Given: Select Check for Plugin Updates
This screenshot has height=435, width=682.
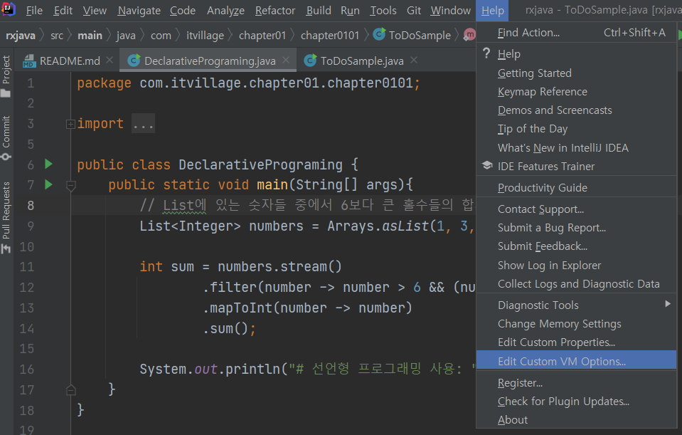Looking at the screenshot, I should click(x=576, y=401).
